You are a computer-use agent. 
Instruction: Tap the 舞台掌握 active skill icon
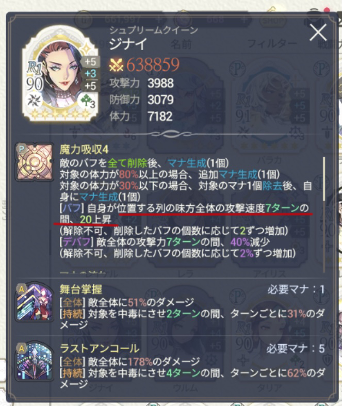34,302
